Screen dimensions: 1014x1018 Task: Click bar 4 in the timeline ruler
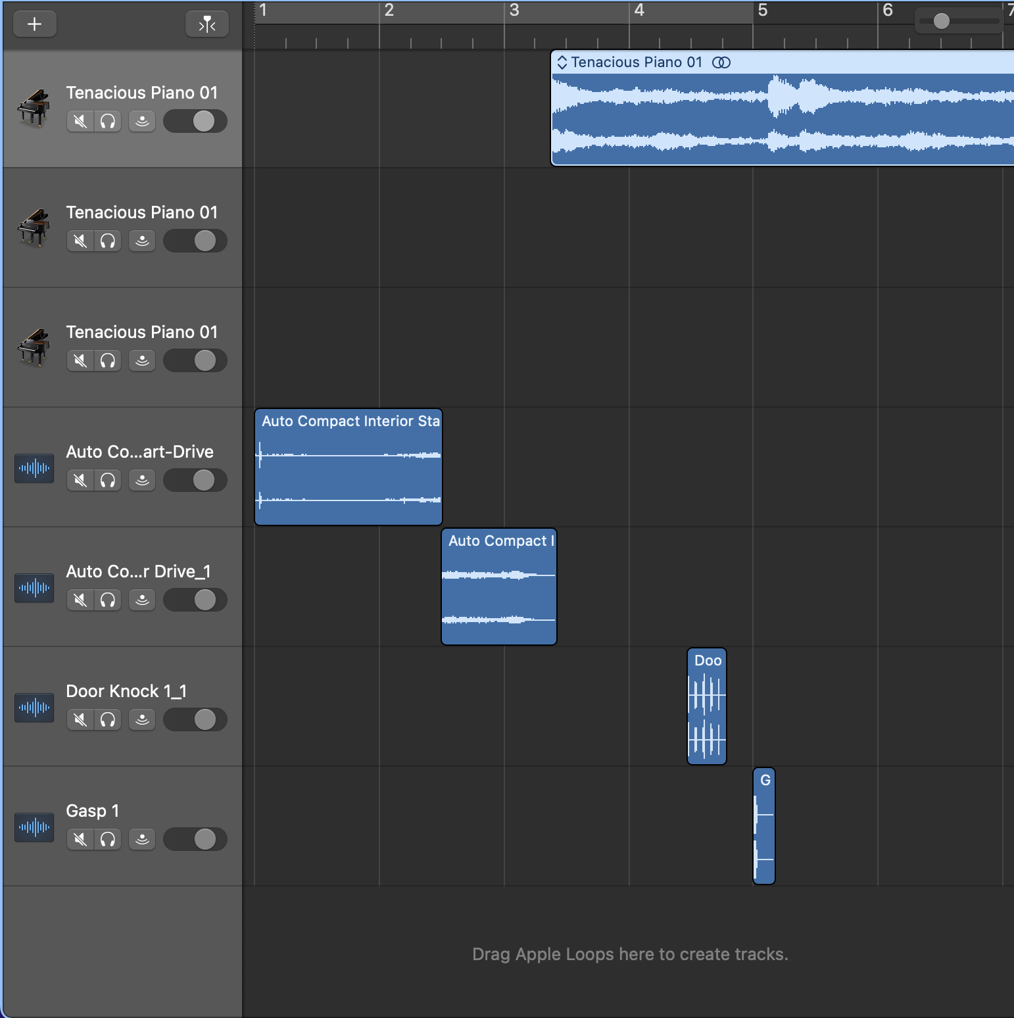(x=639, y=11)
